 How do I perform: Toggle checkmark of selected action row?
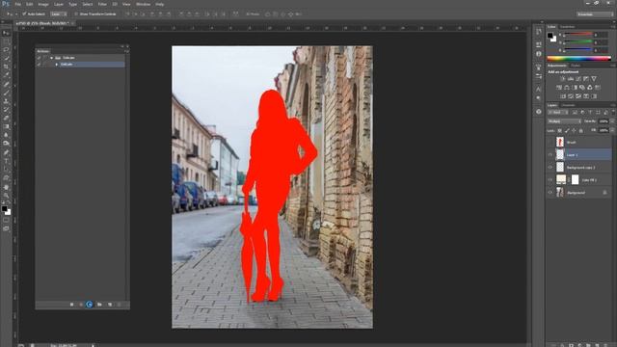[x=39, y=65]
